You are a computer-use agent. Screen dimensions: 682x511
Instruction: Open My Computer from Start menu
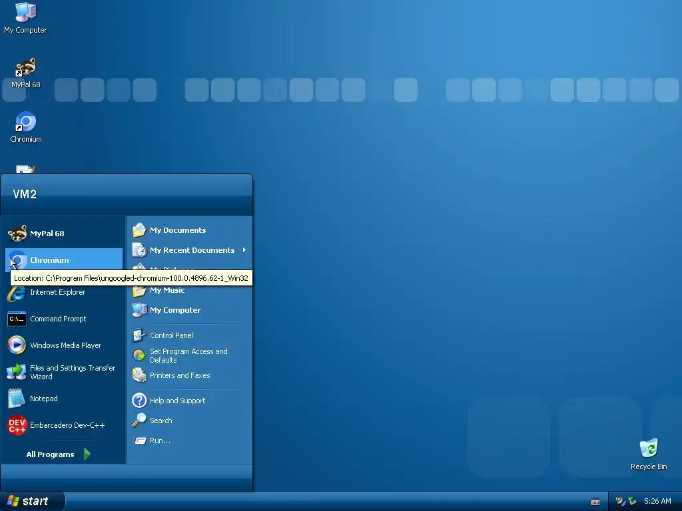point(190,310)
